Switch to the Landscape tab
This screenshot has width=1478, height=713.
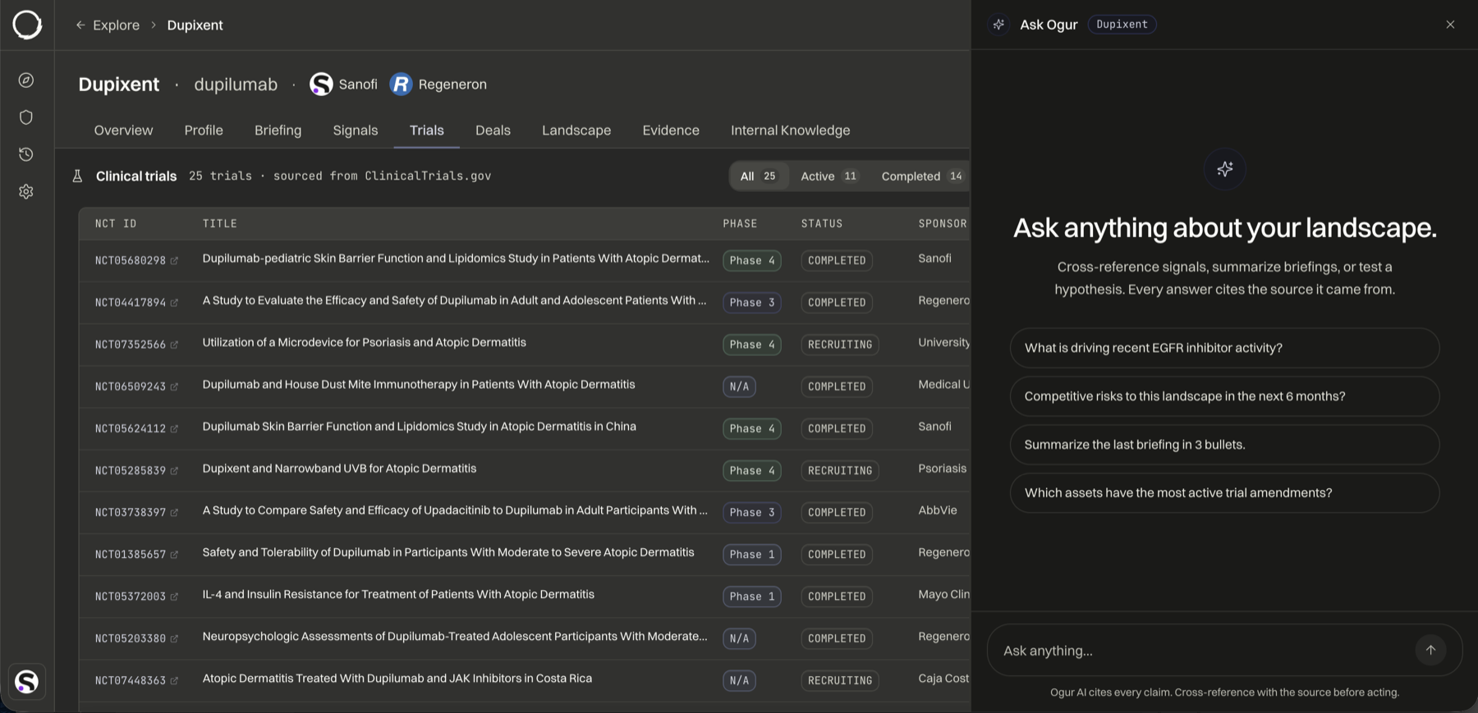[576, 130]
